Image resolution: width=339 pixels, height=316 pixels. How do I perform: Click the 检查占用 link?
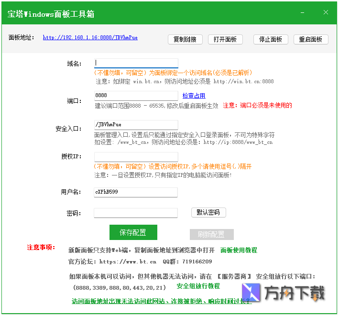click(x=194, y=96)
